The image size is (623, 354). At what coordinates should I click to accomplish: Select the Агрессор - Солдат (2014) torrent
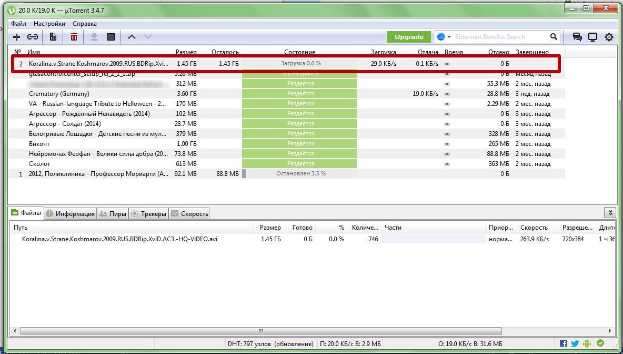[x=286, y=124]
